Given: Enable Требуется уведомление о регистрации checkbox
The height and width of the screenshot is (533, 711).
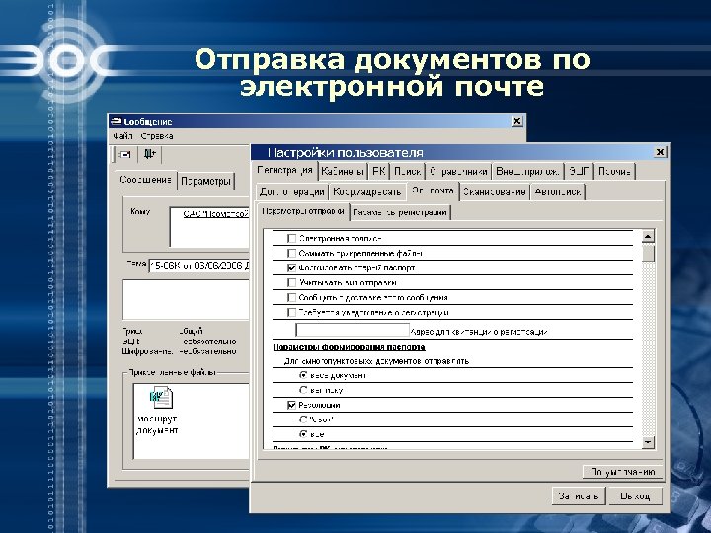Looking at the screenshot, I should [x=292, y=312].
